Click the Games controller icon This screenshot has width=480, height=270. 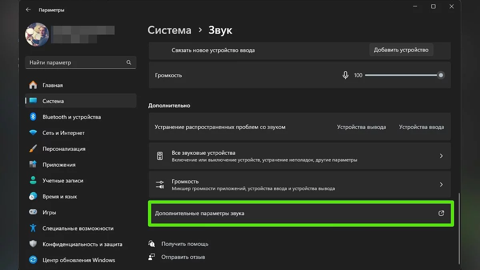[x=33, y=212]
